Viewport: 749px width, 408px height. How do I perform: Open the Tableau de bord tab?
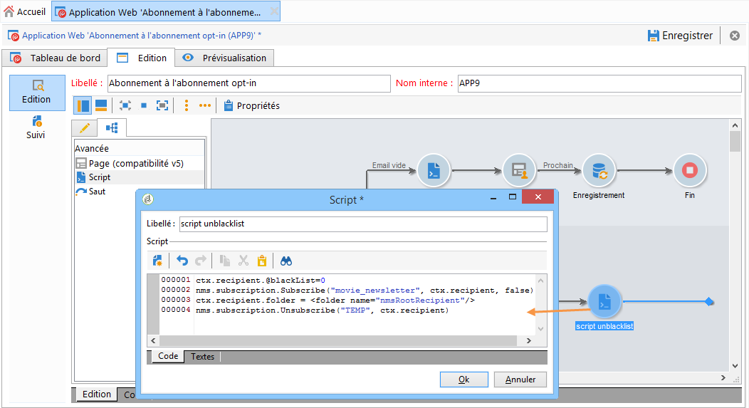tap(55, 58)
